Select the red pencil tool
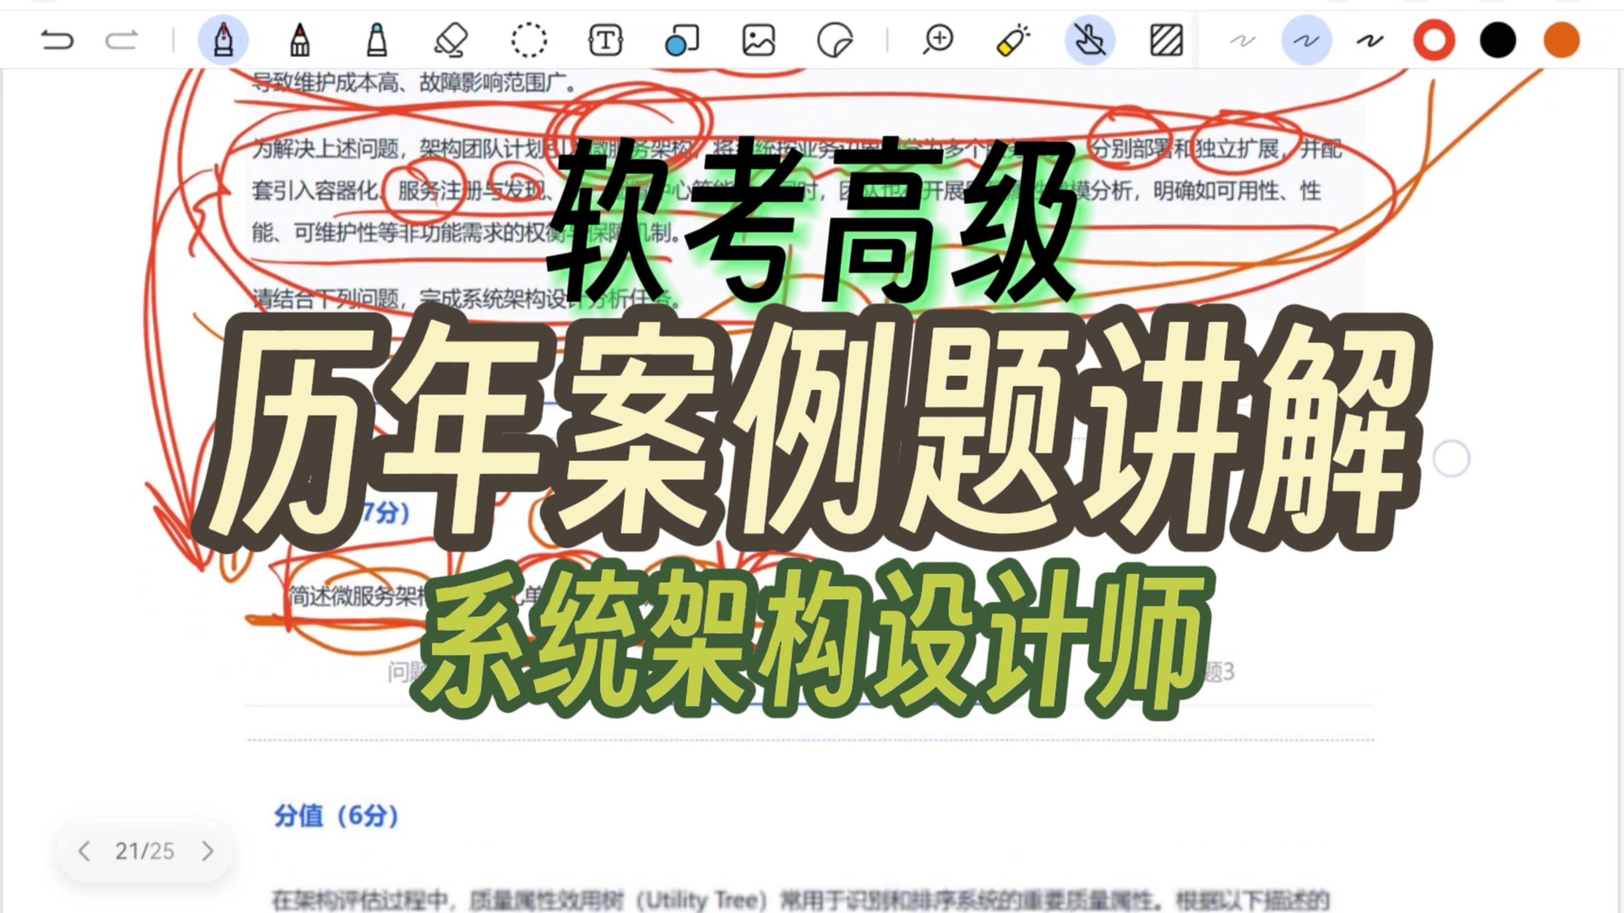The height and width of the screenshot is (913, 1624). point(299,40)
